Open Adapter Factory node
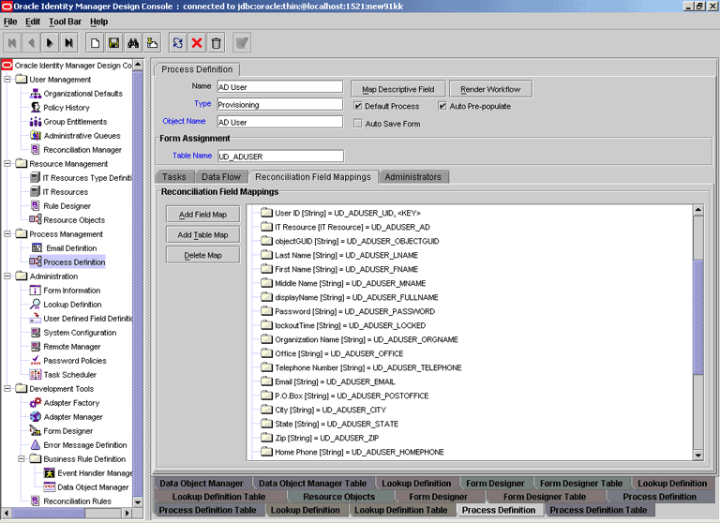The width and height of the screenshot is (720, 523). tap(71, 403)
